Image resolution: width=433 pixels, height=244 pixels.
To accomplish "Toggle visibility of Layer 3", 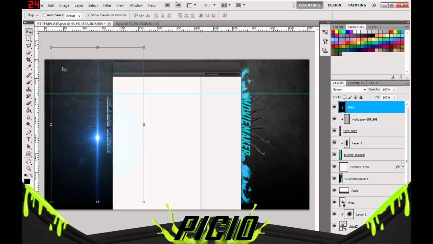I will coord(335,143).
